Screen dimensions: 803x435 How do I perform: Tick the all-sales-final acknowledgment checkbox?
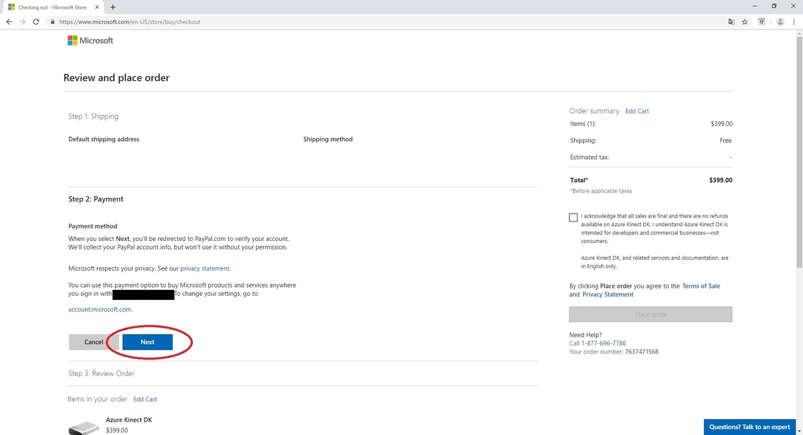pos(573,217)
